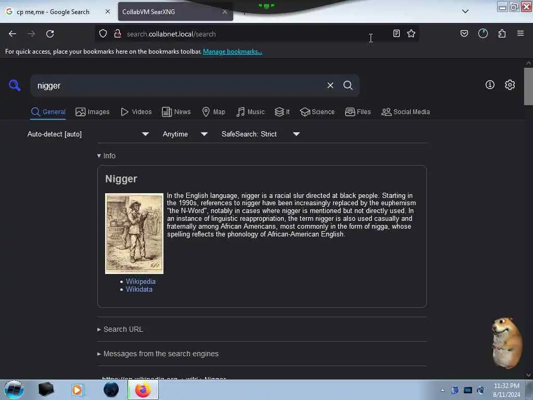Expand the Search URL section
Image resolution: width=533 pixels, height=400 pixels.
pyautogui.click(x=120, y=329)
